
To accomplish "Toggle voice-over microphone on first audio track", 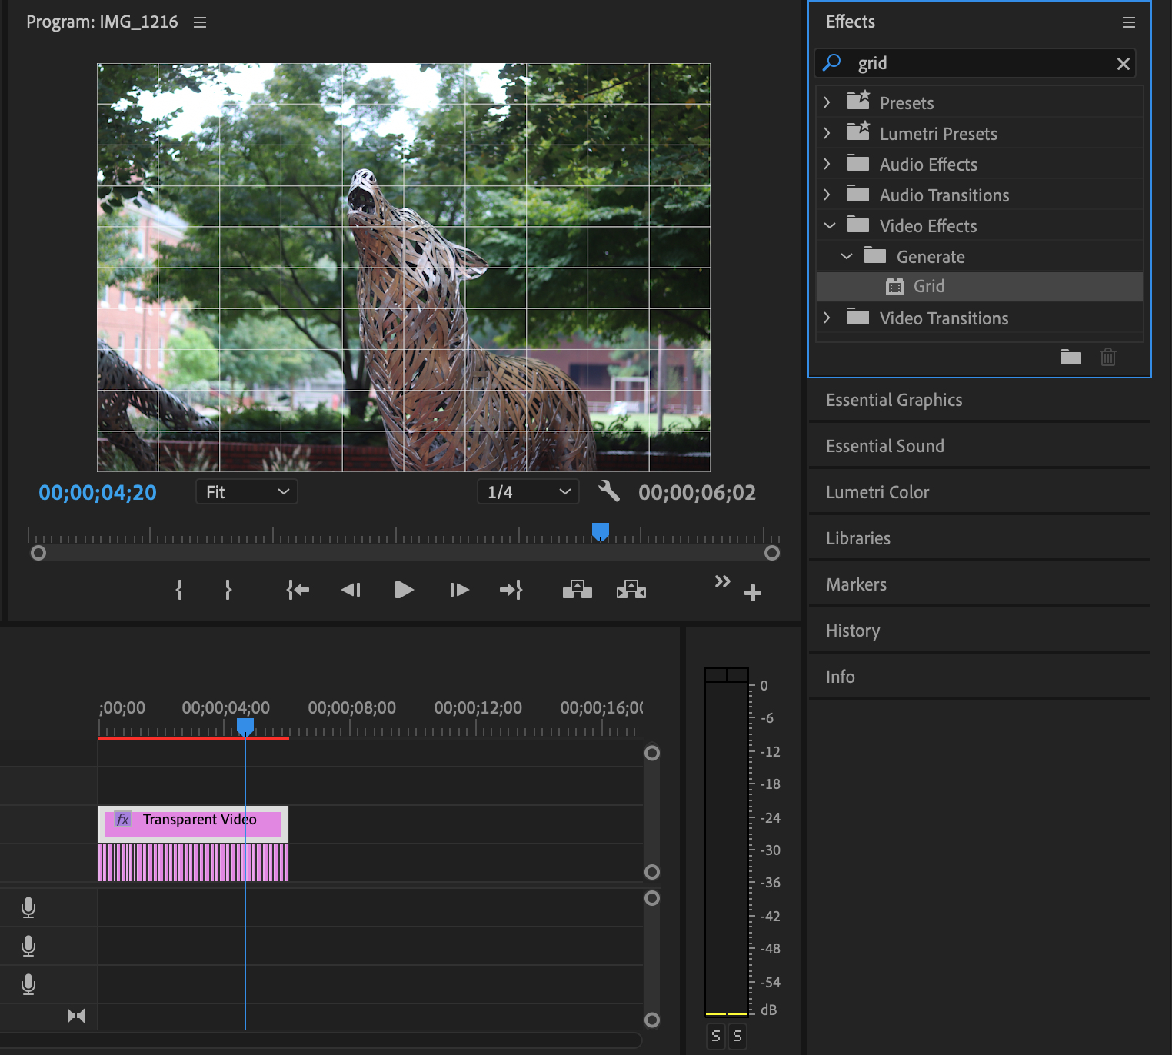I will pyautogui.click(x=28, y=908).
